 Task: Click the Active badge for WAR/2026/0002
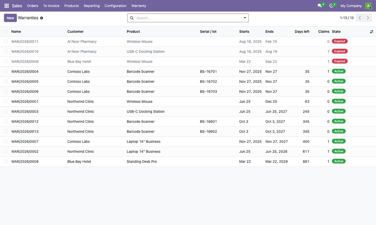(339, 151)
